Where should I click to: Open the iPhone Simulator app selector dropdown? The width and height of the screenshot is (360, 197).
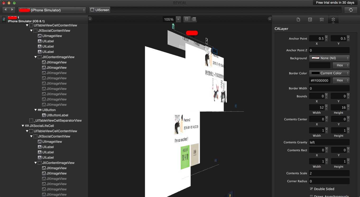[x=52, y=10]
